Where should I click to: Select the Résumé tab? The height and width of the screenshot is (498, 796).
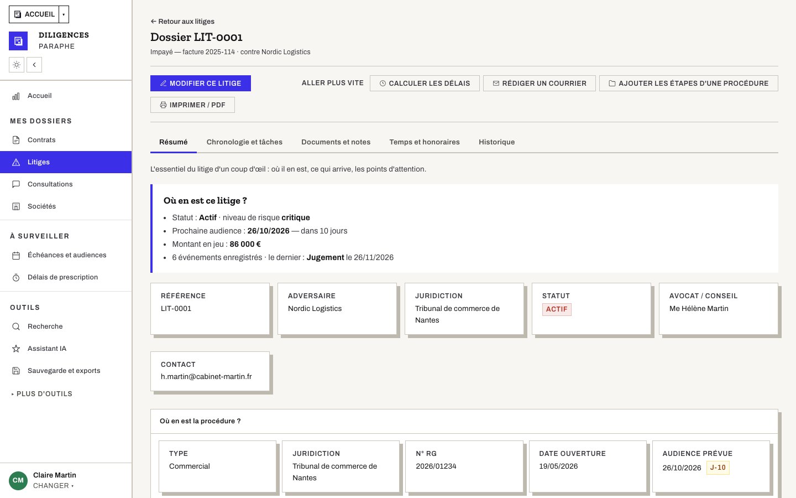[174, 142]
